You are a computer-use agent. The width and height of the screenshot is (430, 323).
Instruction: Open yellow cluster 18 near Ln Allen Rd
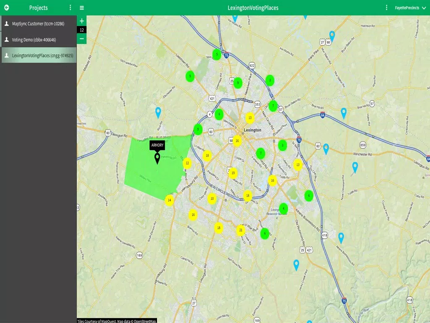click(207, 156)
